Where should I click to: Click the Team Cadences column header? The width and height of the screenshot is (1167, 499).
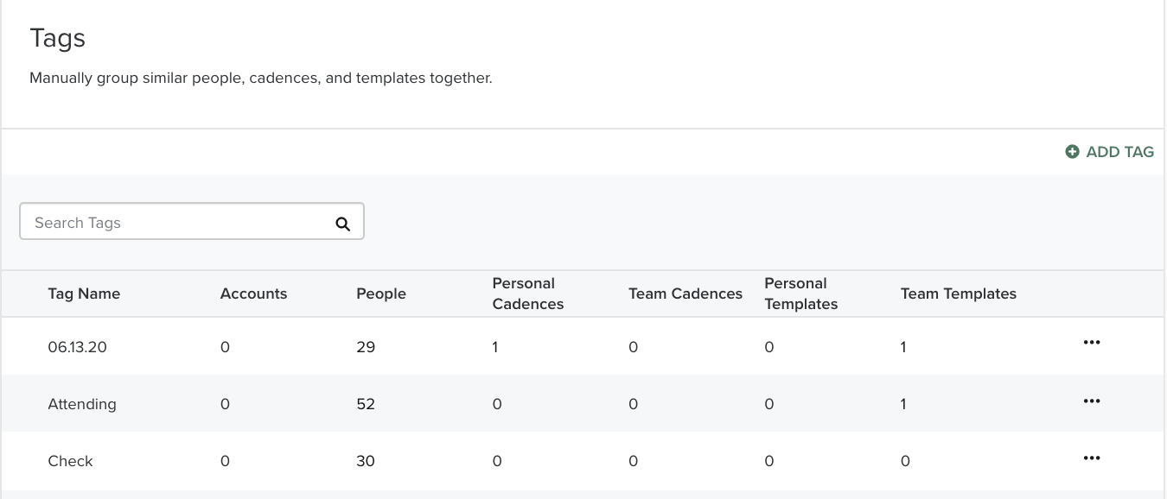pyautogui.click(x=685, y=294)
